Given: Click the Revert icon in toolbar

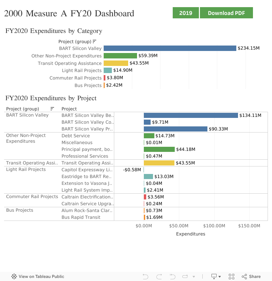Looking at the screenshot, I should click(172, 277).
